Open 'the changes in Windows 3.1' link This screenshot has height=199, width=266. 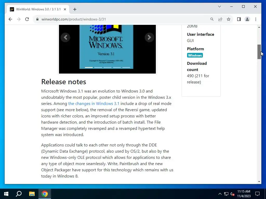(x=94, y=104)
